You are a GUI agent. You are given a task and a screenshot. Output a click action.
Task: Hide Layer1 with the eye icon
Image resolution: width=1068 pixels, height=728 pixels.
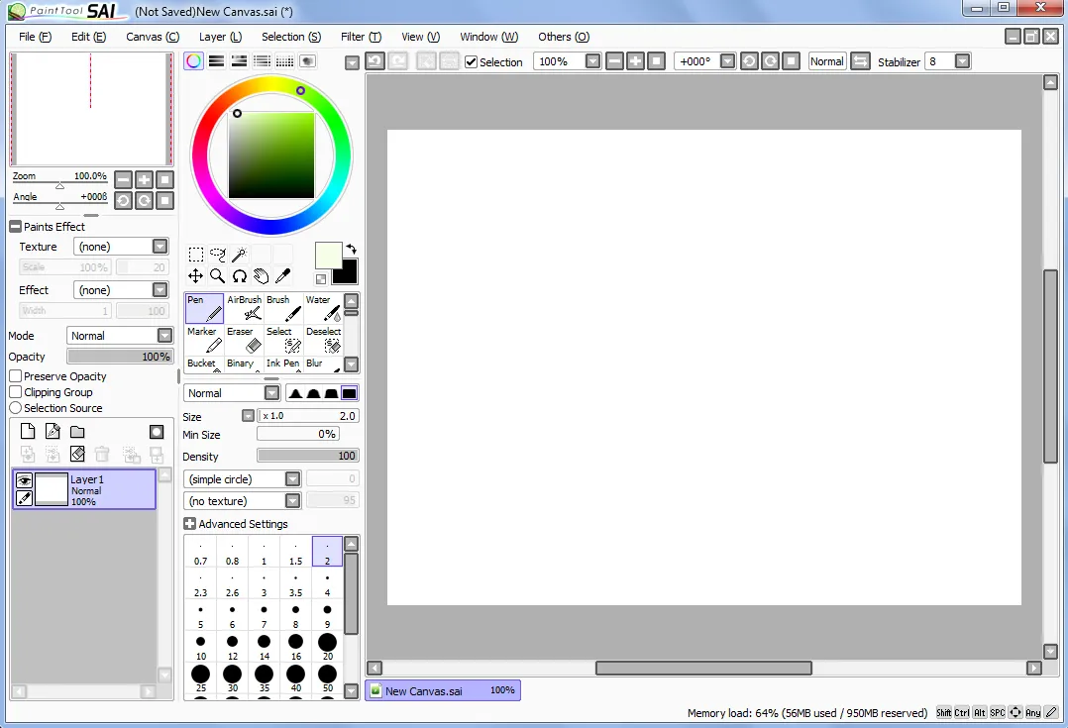pyautogui.click(x=25, y=480)
